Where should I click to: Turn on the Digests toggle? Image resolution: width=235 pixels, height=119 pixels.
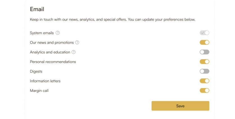[x=204, y=71]
